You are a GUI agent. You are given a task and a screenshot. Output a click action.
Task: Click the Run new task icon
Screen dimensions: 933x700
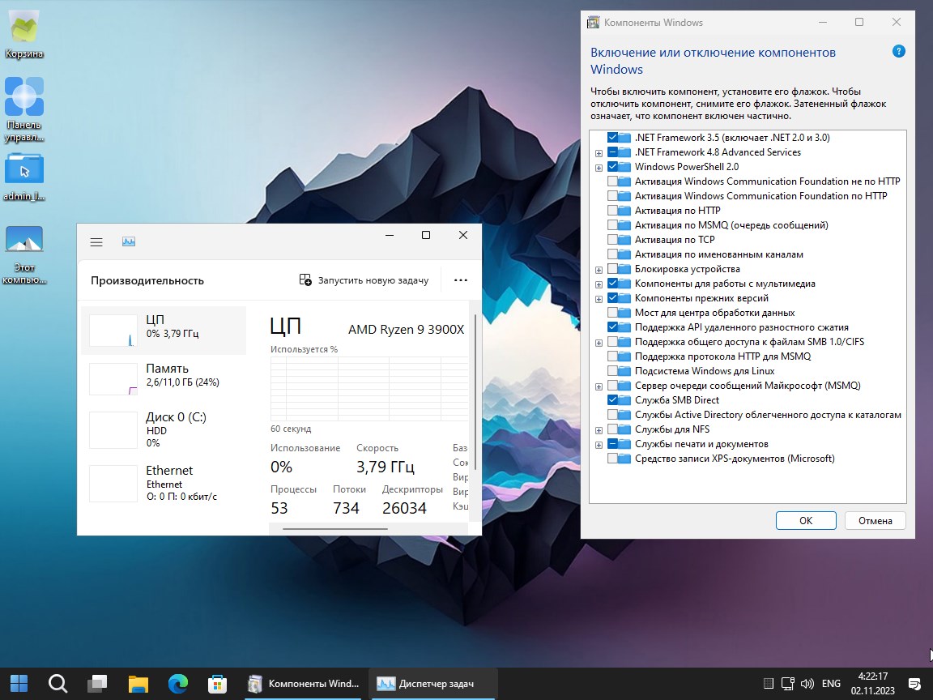(305, 280)
